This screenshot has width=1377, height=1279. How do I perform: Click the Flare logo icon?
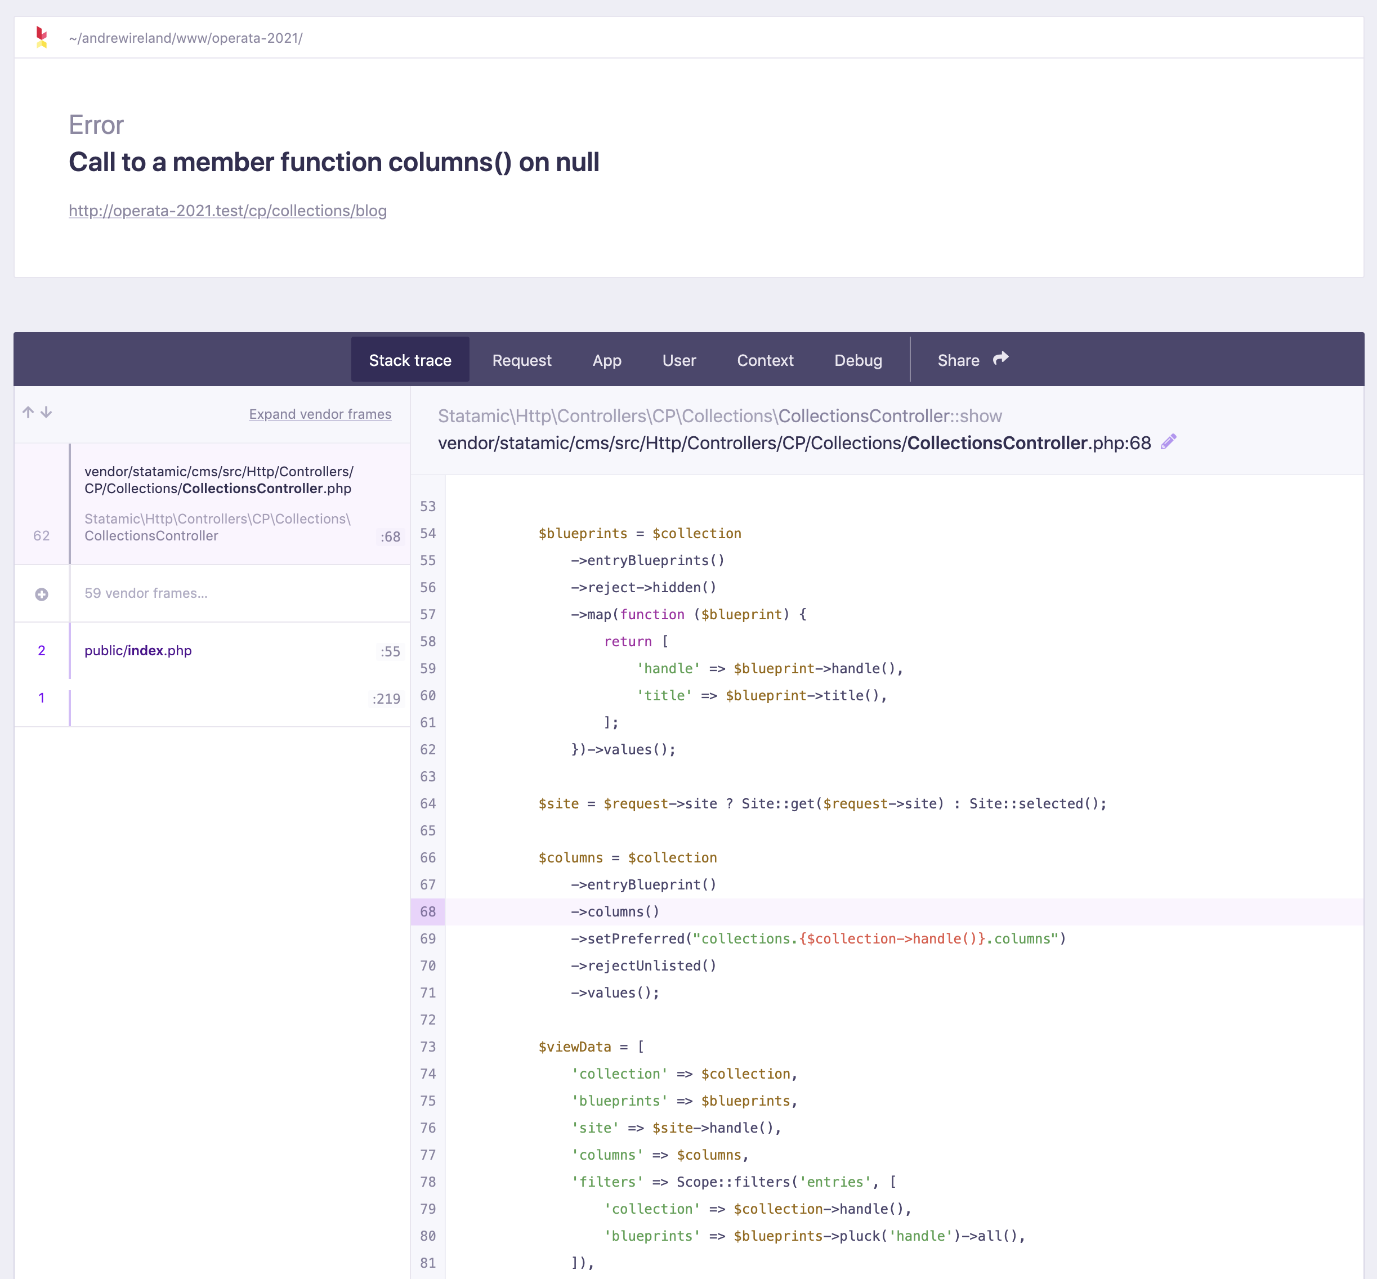pos(41,37)
